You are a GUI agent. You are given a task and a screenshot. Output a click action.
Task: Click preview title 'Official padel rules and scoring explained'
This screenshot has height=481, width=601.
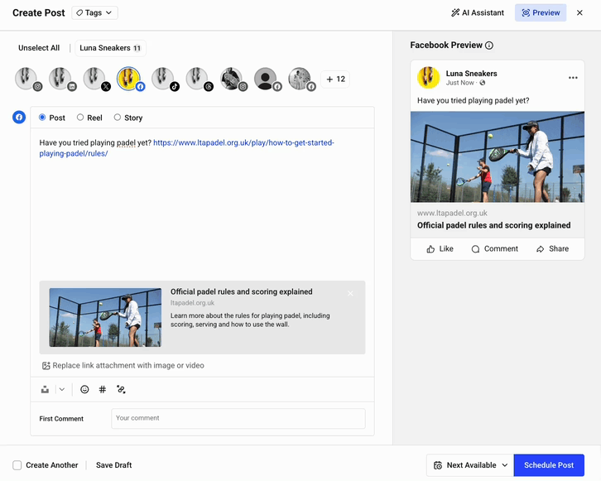pyautogui.click(x=493, y=225)
